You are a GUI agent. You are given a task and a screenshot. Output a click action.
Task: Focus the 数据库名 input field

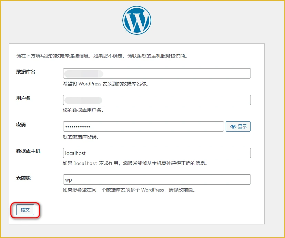pos(157,73)
